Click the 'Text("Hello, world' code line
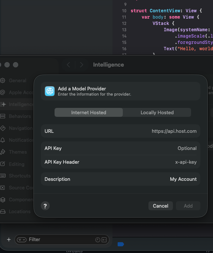This screenshot has height=253, width=213. point(188,49)
